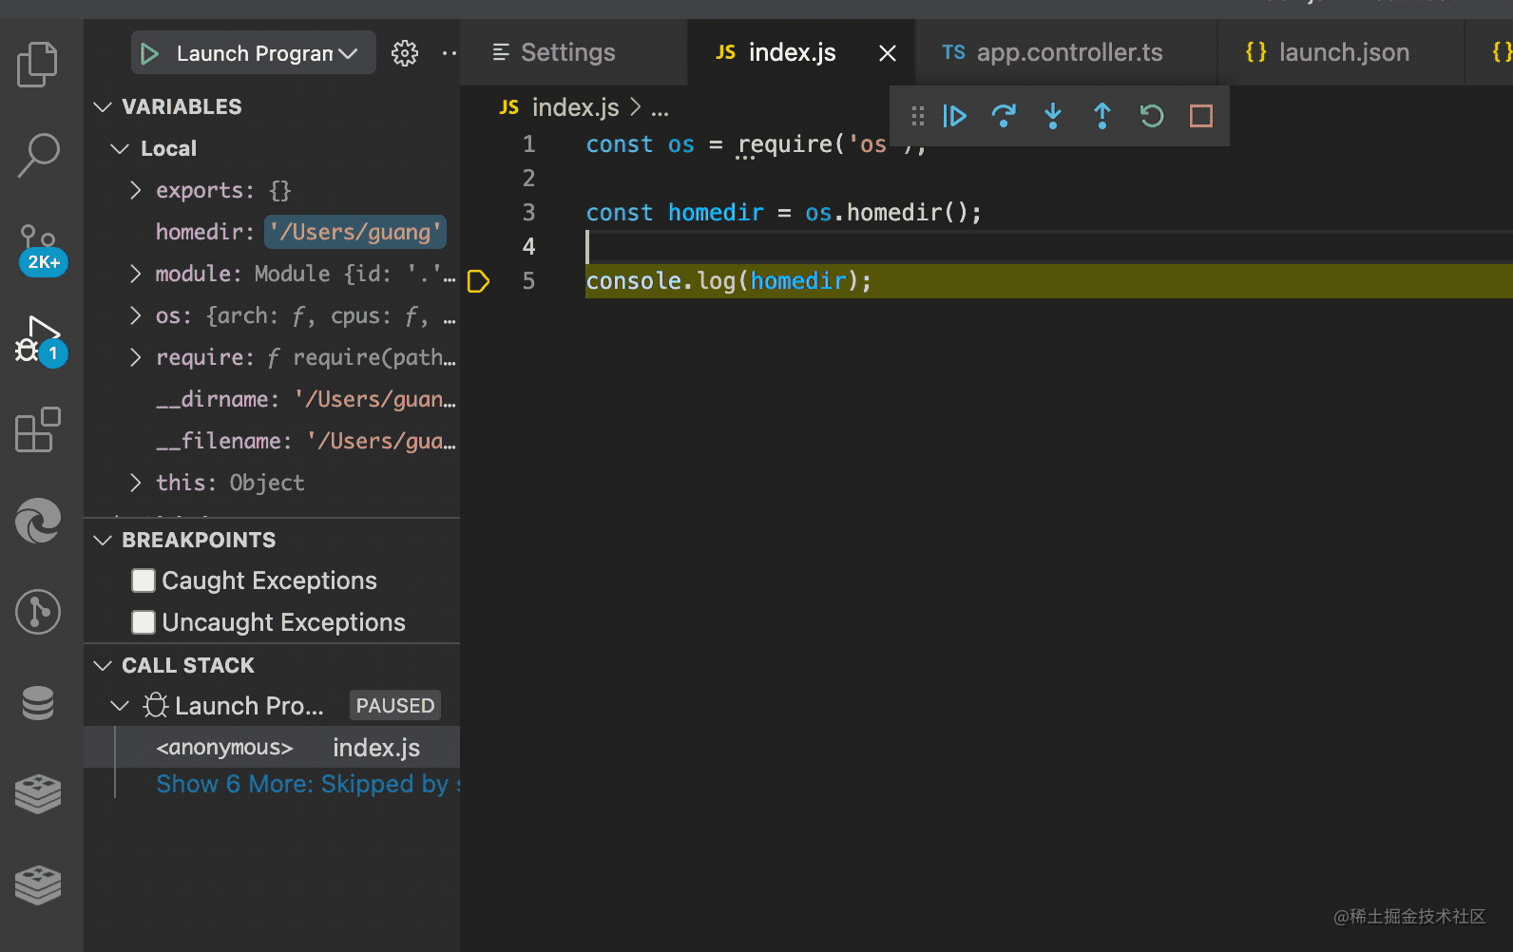
Task: Stop the debugging session
Action: click(x=1201, y=116)
